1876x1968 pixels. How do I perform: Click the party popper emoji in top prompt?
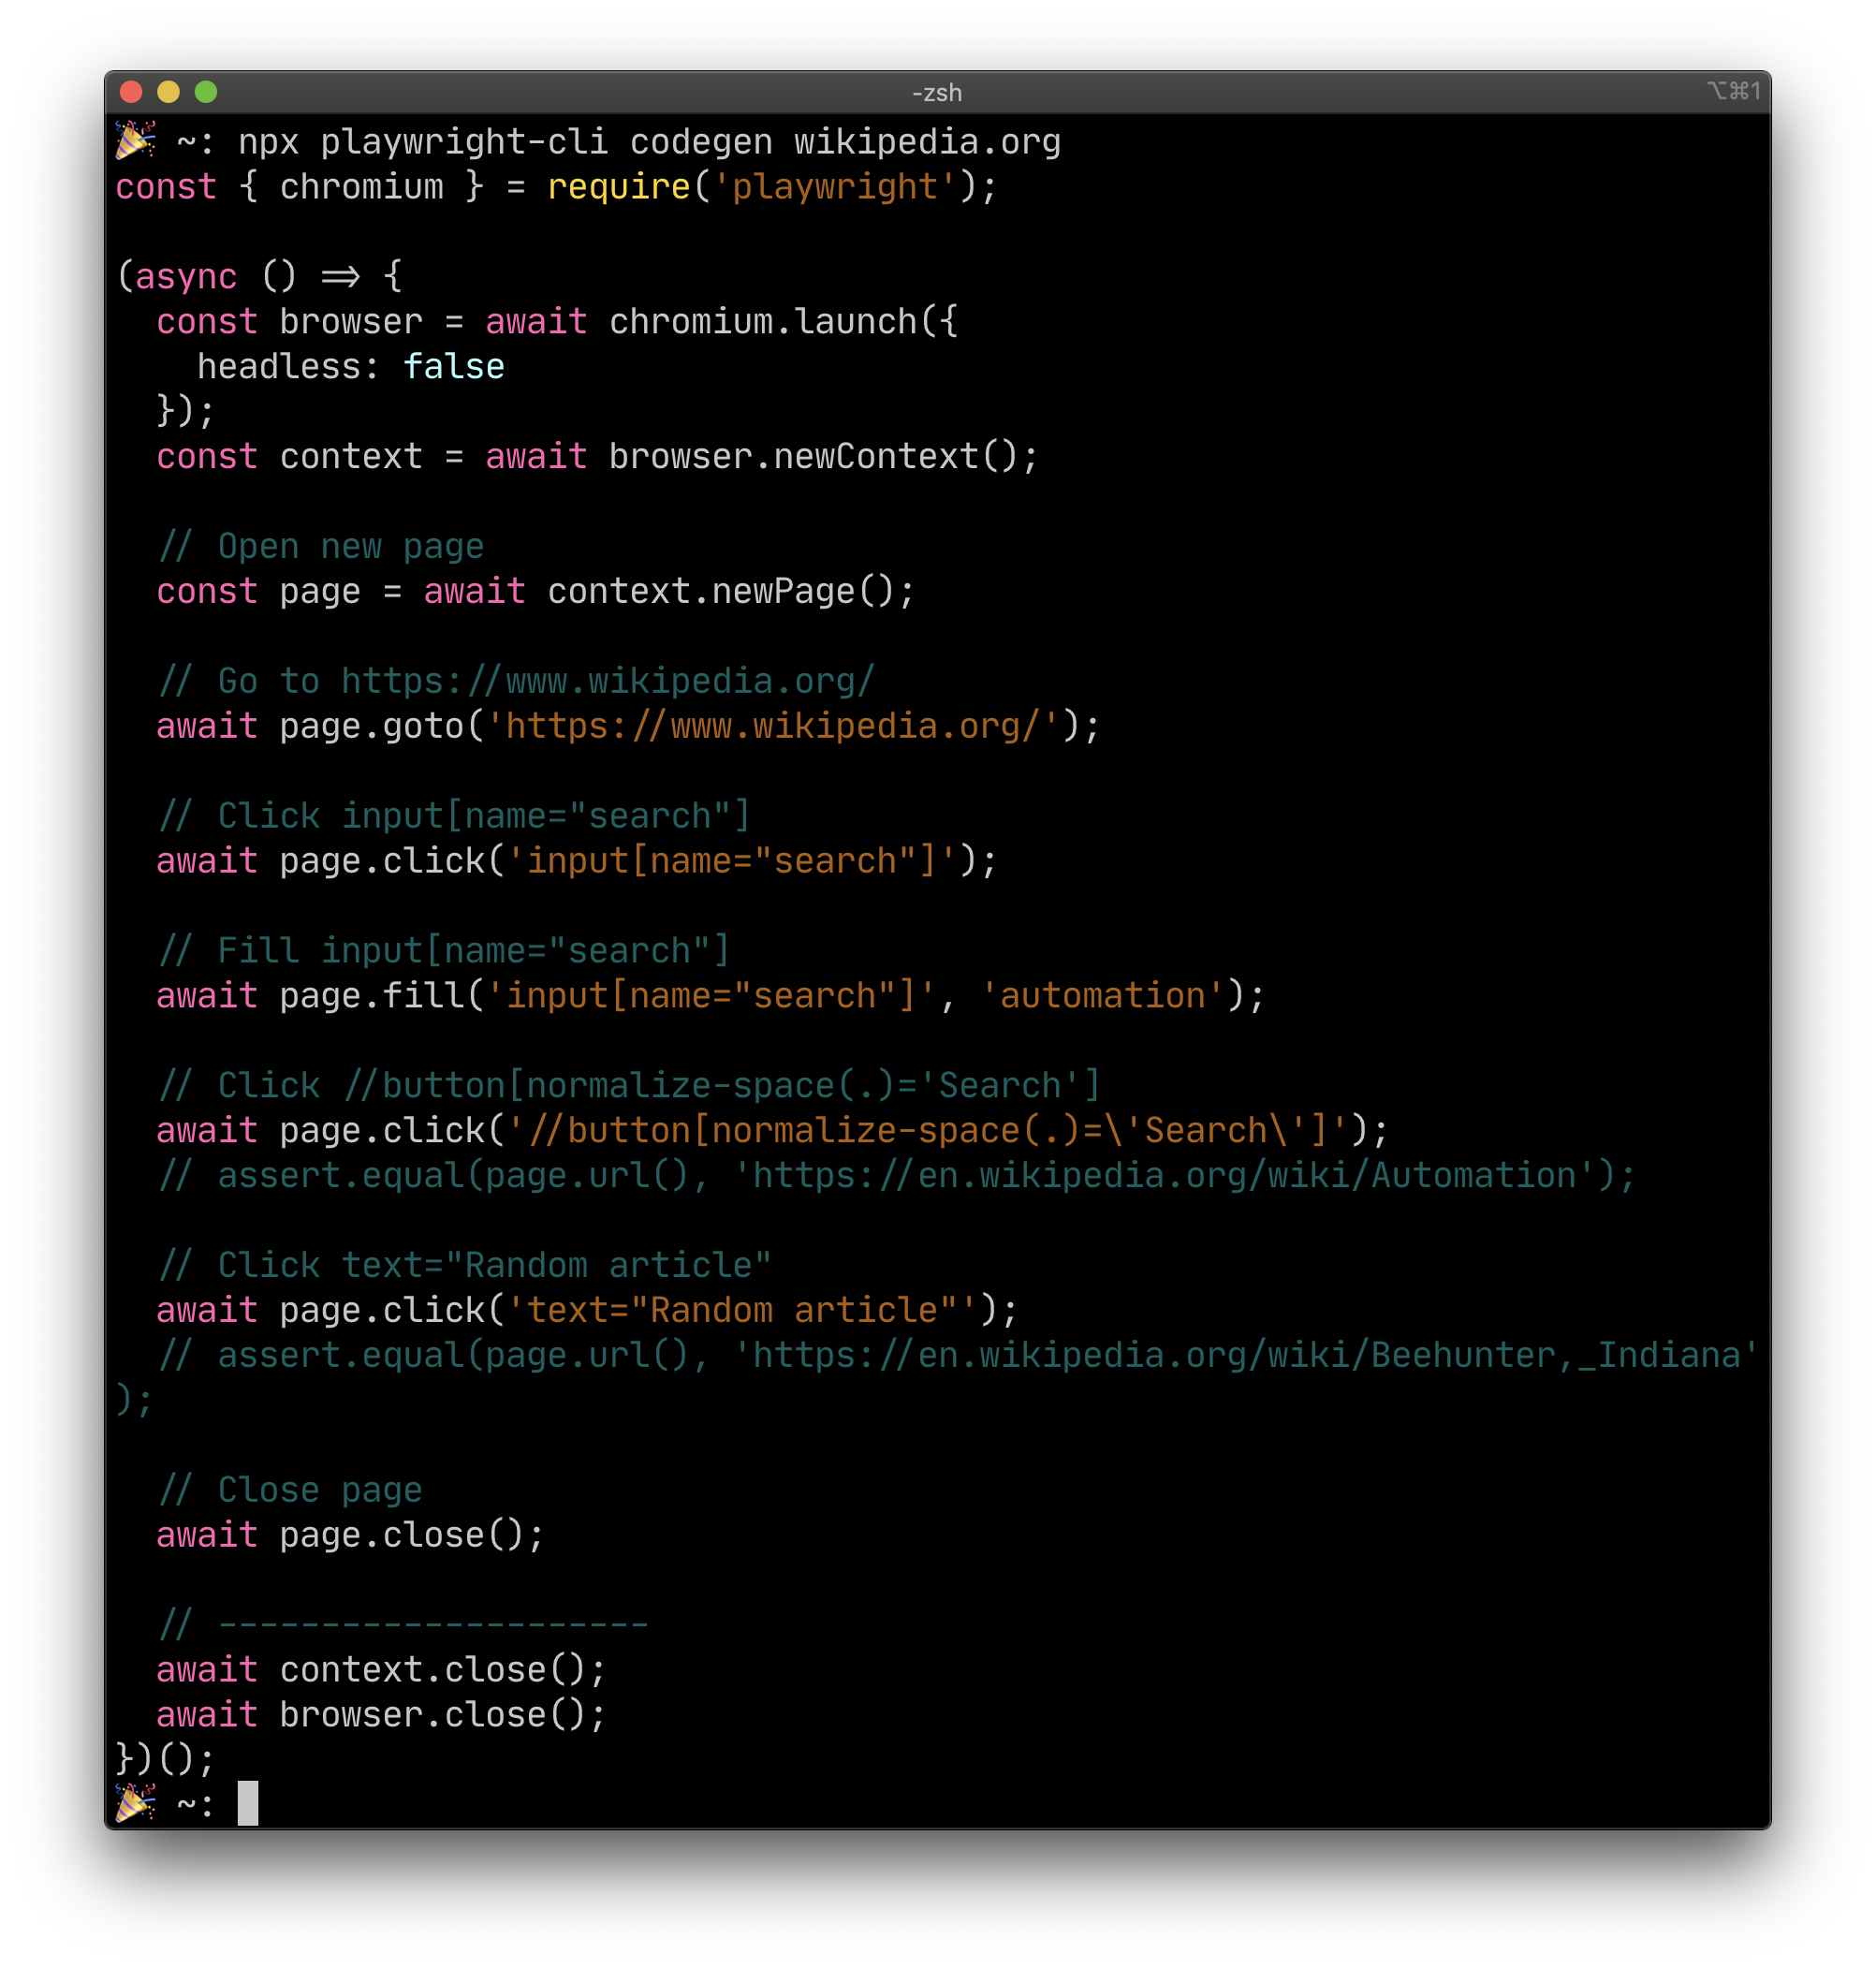(135, 140)
